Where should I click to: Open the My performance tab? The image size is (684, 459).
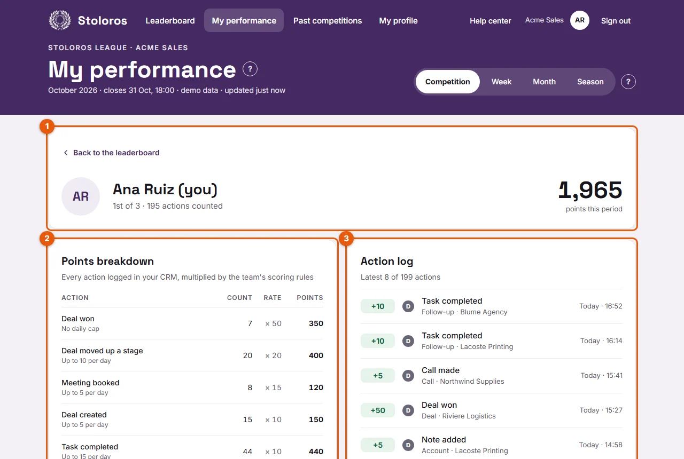pyautogui.click(x=244, y=21)
